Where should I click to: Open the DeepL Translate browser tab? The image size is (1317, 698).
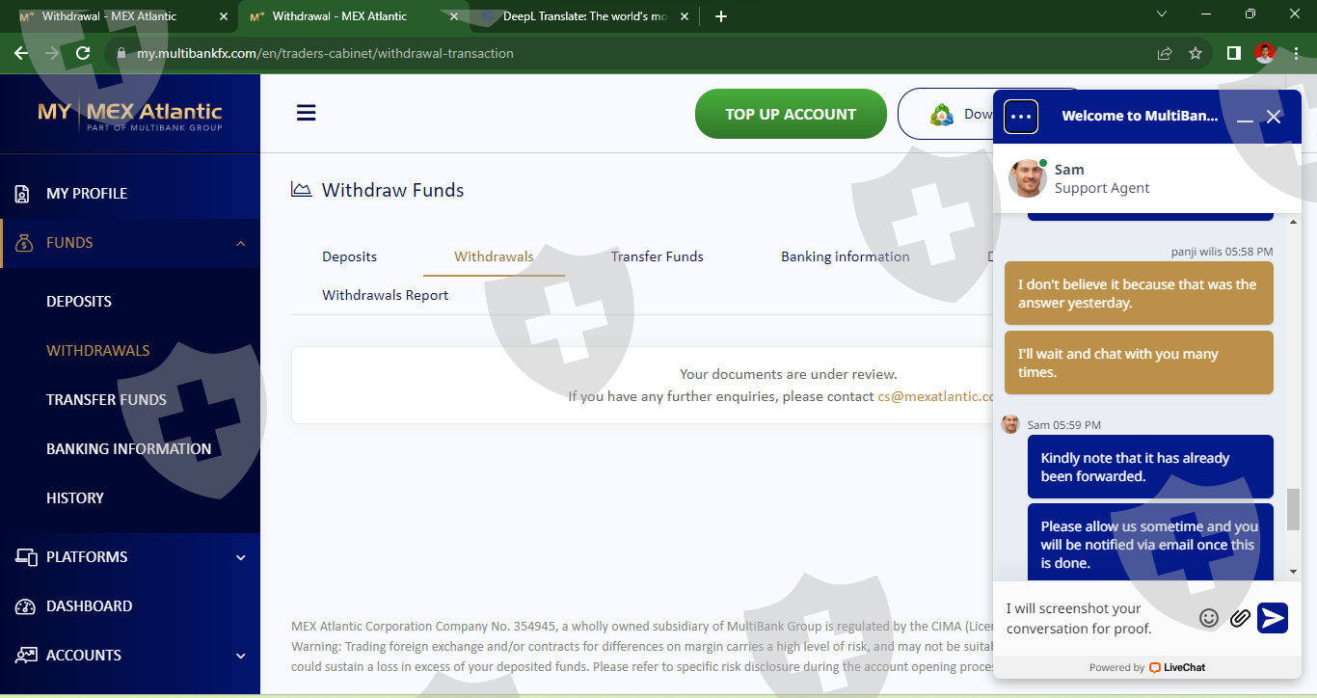click(x=583, y=16)
